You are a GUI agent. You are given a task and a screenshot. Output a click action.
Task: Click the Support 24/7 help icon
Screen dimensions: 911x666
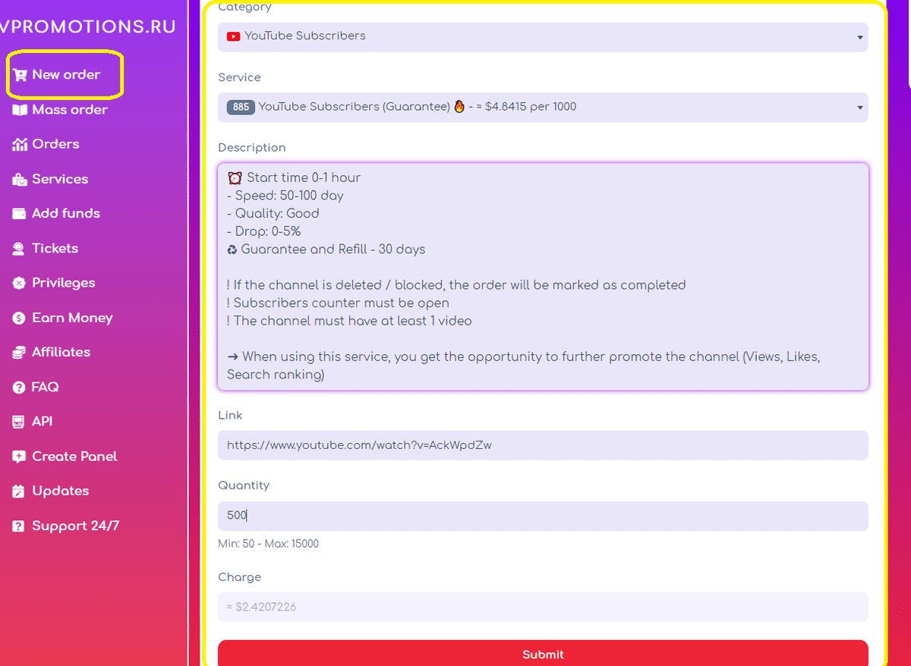(x=19, y=526)
